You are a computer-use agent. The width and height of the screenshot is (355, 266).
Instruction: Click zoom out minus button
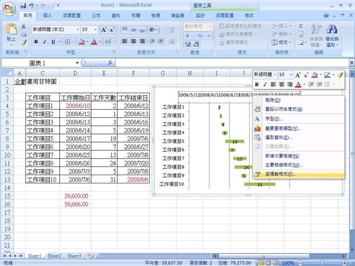click(x=301, y=263)
